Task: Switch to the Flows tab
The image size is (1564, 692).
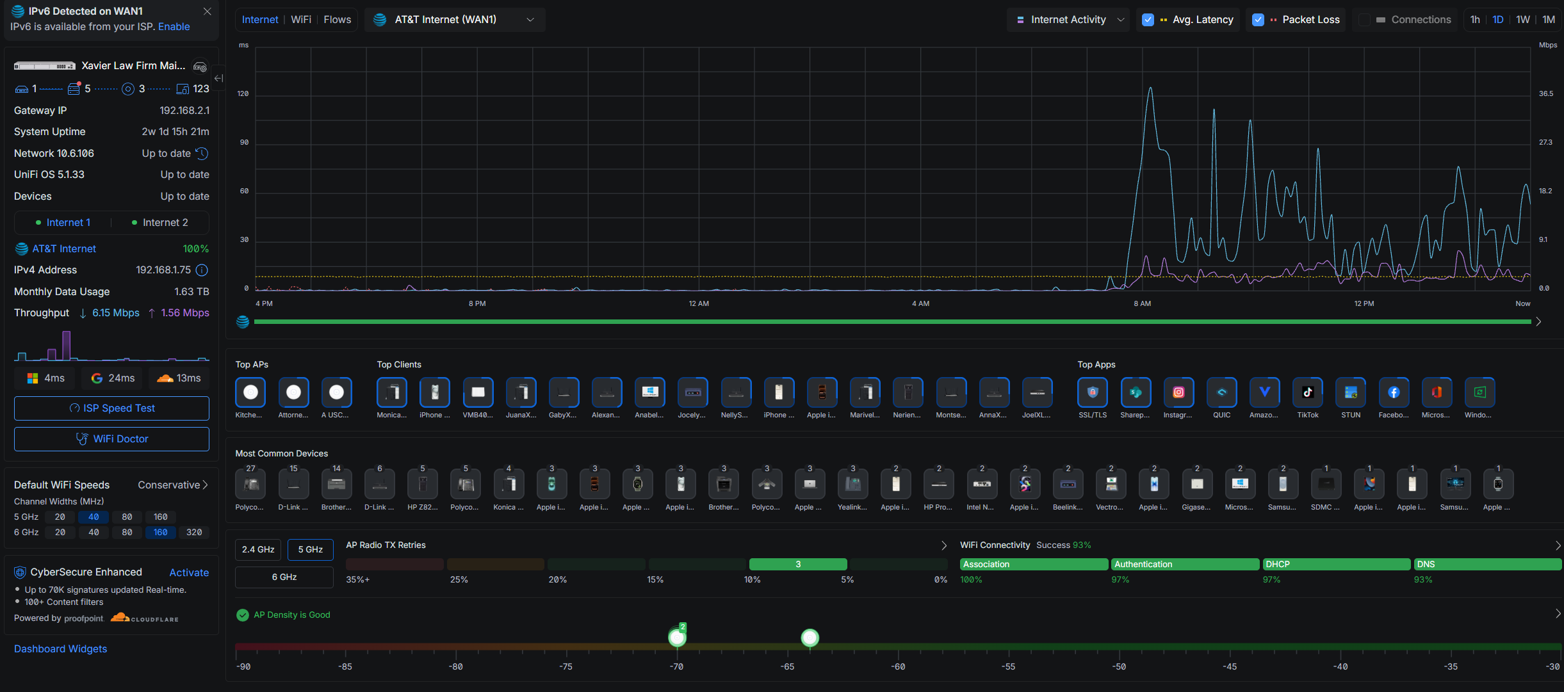Action: 338,20
